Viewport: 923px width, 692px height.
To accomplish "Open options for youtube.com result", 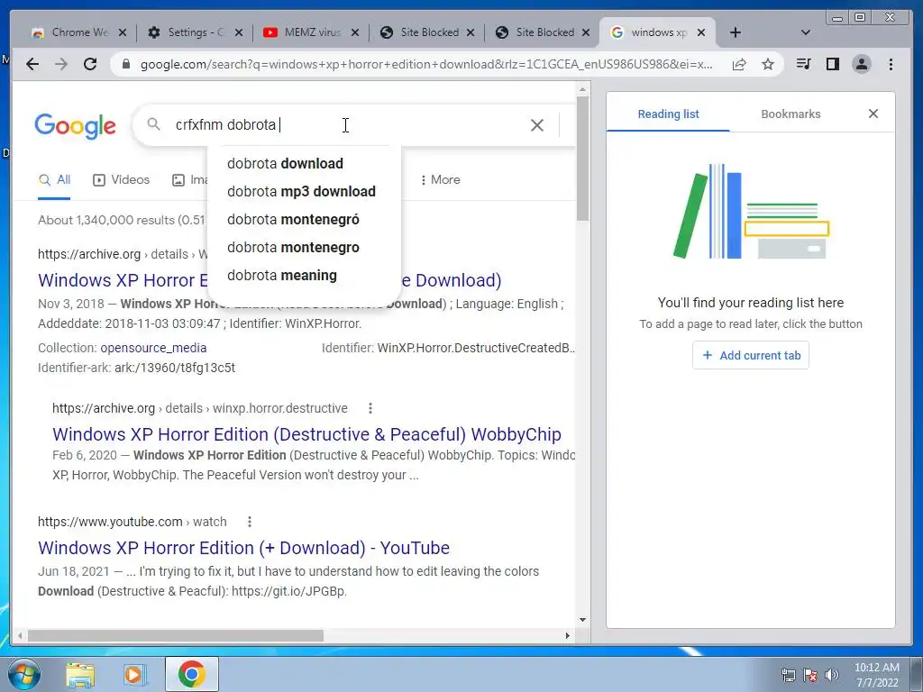I will coord(250,522).
